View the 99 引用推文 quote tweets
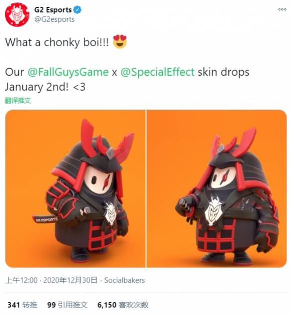291x316 pixels. (x=67, y=305)
